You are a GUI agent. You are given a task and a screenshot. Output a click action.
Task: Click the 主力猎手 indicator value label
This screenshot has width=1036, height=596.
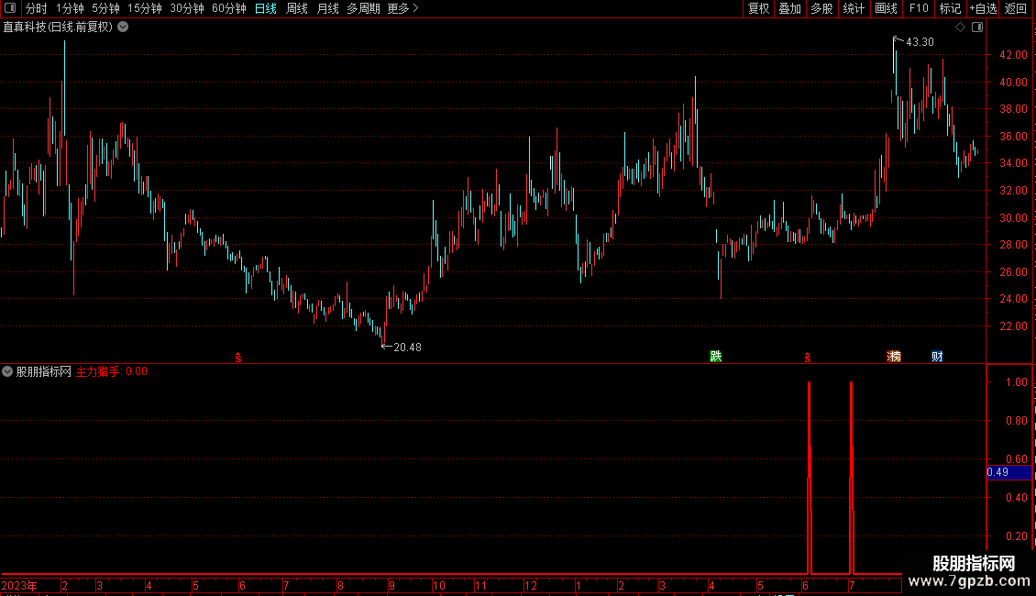pyautogui.click(x=112, y=371)
